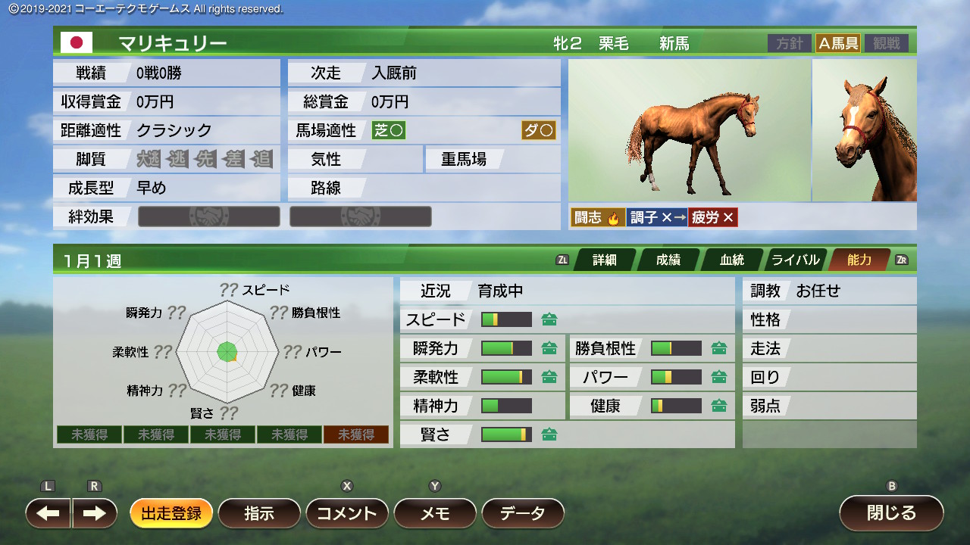Click the お任せ training value
The image size is (970, 545).
point(818,291)
